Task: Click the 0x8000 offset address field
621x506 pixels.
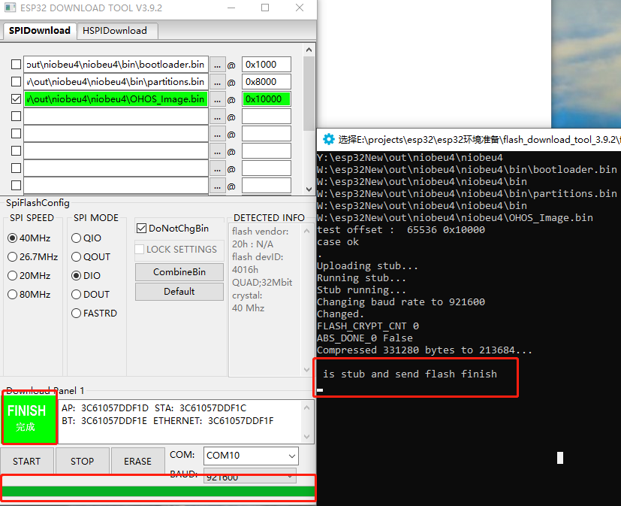Action: coord(267,82)
